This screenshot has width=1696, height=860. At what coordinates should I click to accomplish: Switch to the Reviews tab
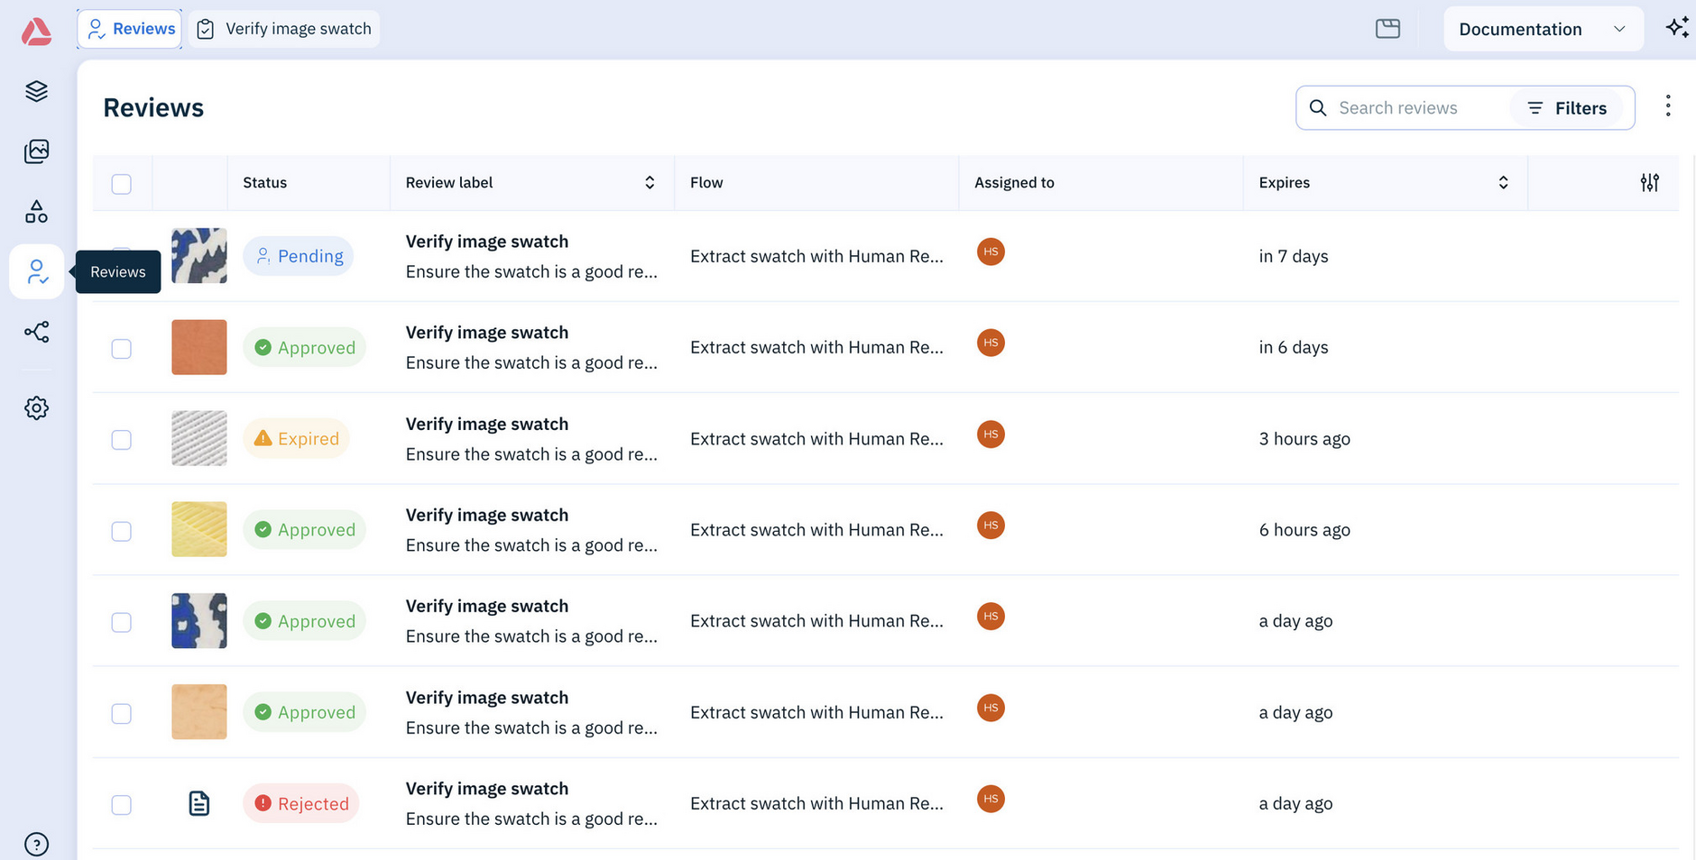coord(131,29)
